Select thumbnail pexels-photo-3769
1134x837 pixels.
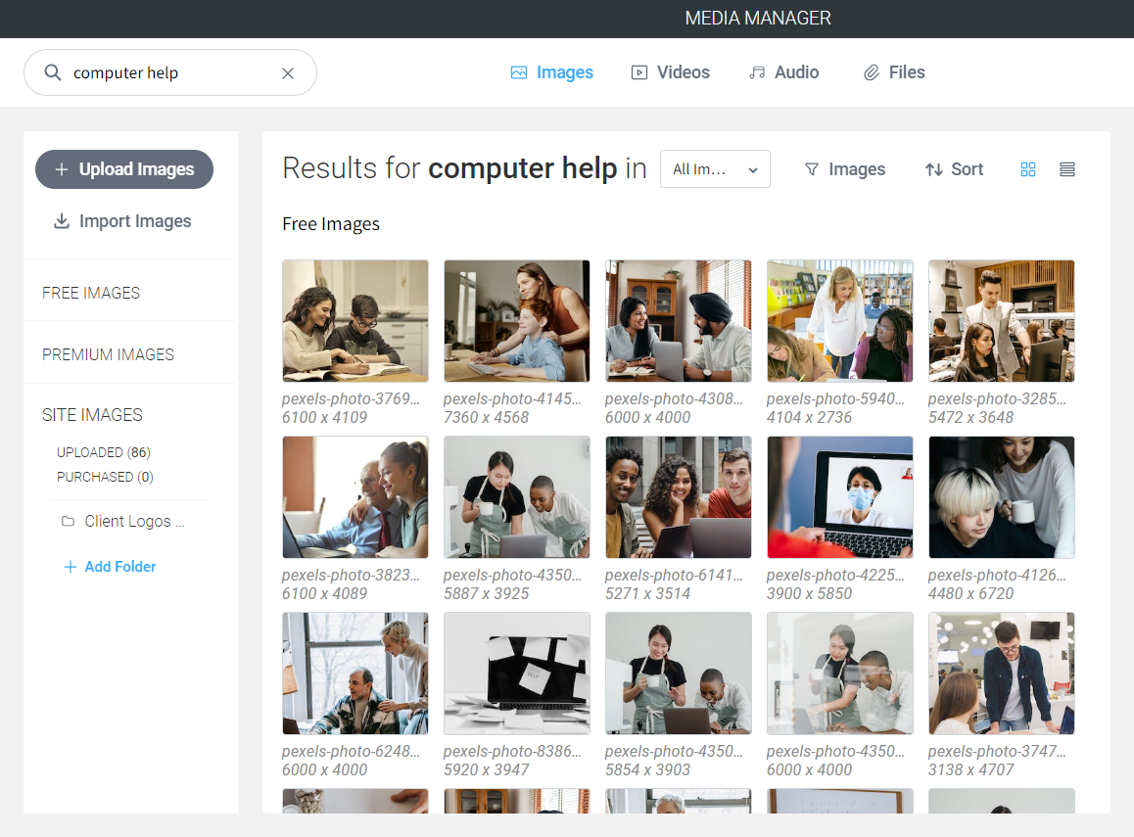pos(355,321)
